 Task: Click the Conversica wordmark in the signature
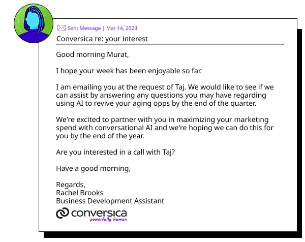(99, 213)
